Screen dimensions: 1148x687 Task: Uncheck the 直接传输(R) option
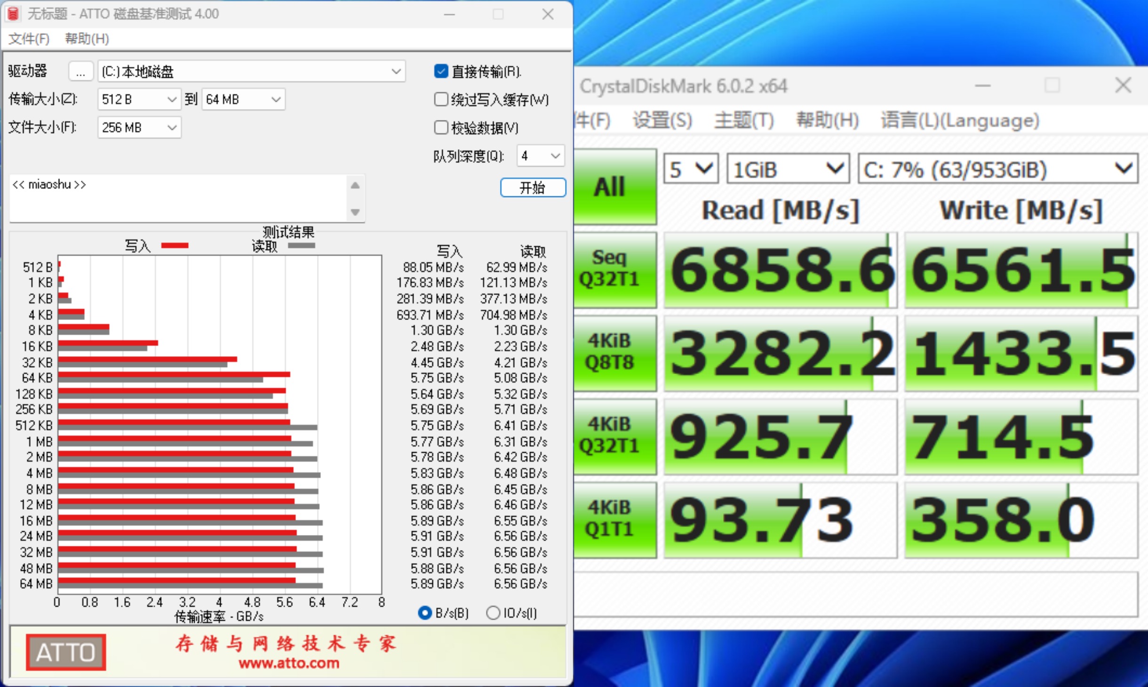click(x=441, y=72)
